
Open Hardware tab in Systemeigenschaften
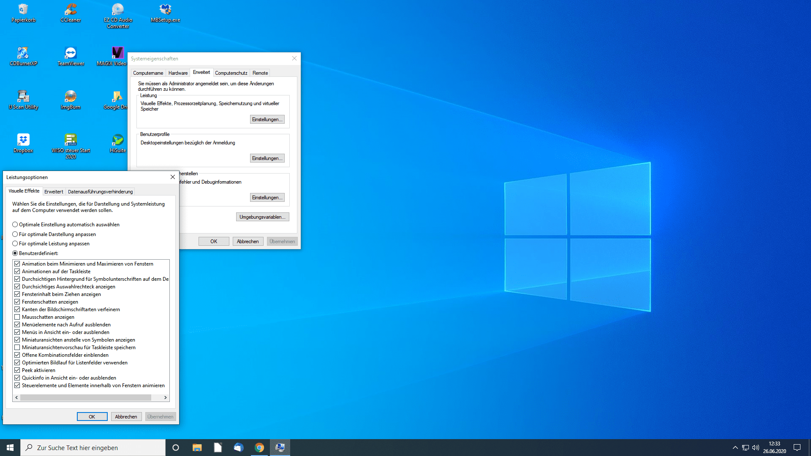tap(178, 73)
